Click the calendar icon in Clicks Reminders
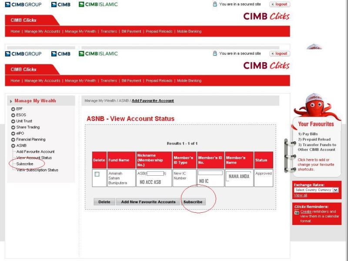Image resolution: width=348 pixels, height=261 pixels. coord(297,212)
